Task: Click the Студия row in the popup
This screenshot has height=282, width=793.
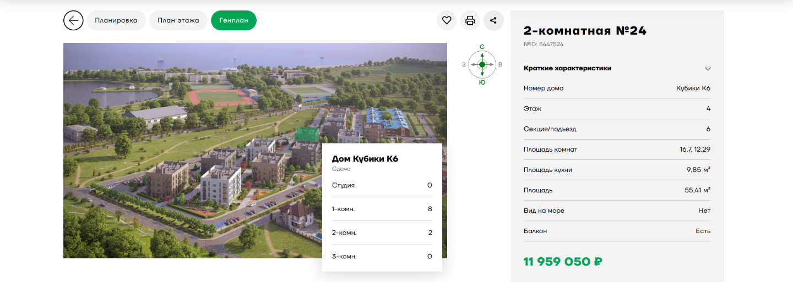Action: click(382, 185)
